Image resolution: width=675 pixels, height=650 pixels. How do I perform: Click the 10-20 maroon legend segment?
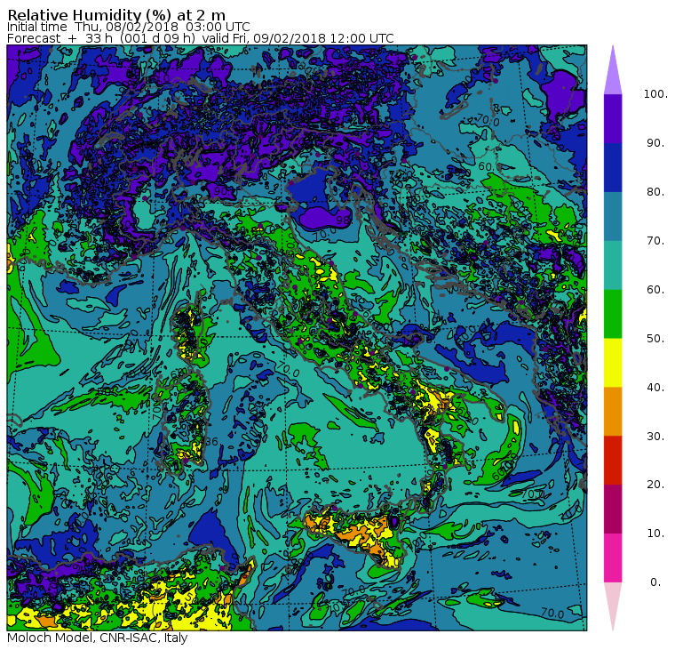[613, 510]
